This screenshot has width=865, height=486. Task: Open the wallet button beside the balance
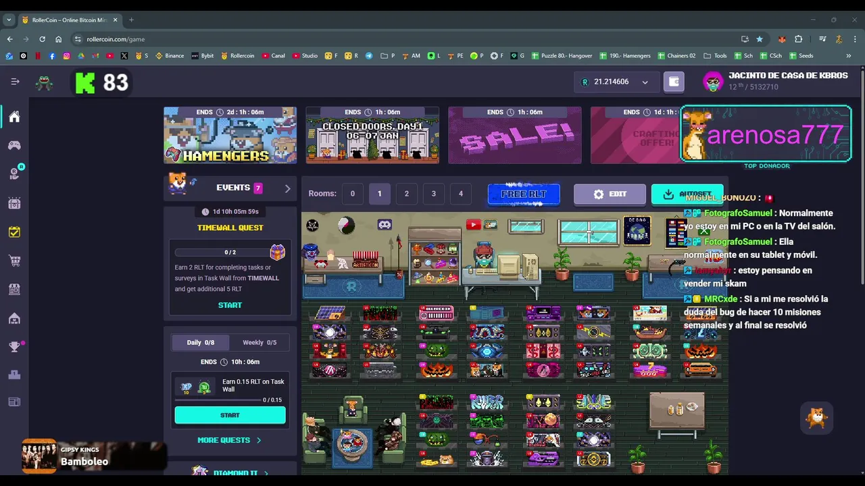(x=674, y=82)
